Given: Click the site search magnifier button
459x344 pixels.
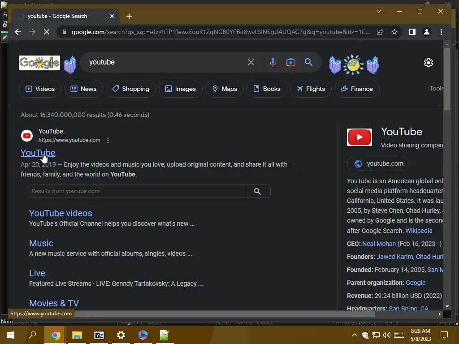Looking at the screenshot, I should click(257, 191).
